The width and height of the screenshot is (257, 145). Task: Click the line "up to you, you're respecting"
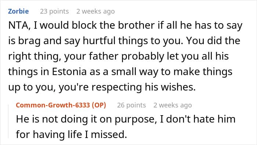pyautogui.click(x=102, y=87)
